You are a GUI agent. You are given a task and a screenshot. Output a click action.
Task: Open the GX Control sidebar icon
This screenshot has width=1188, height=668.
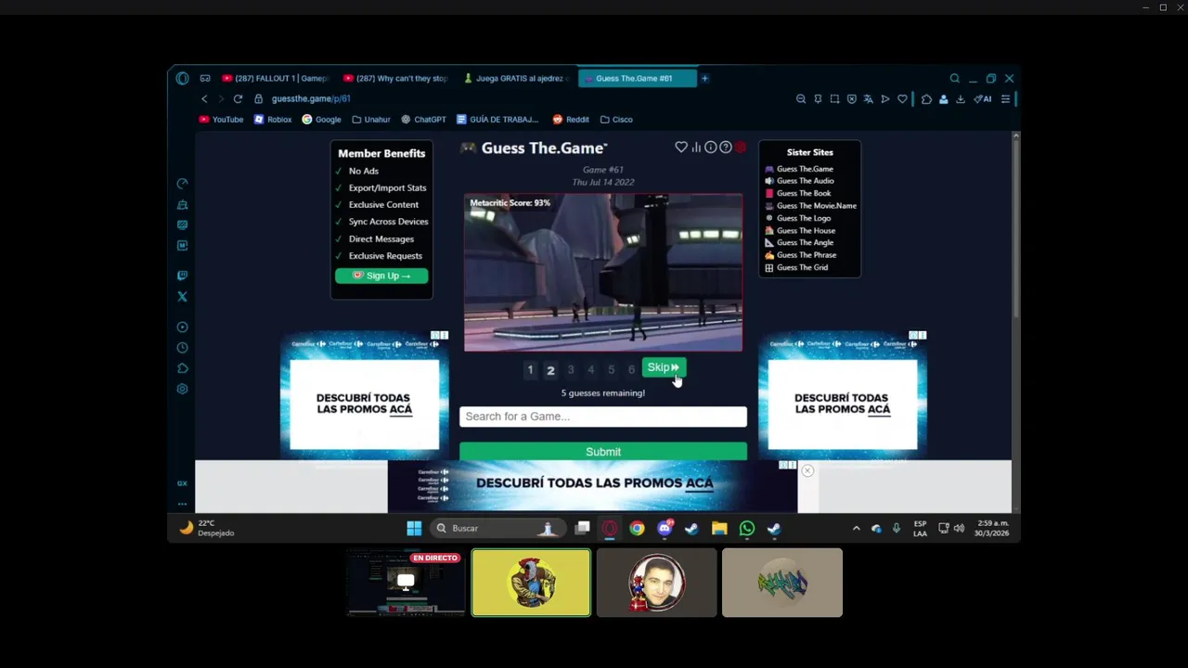coord(182,184)
